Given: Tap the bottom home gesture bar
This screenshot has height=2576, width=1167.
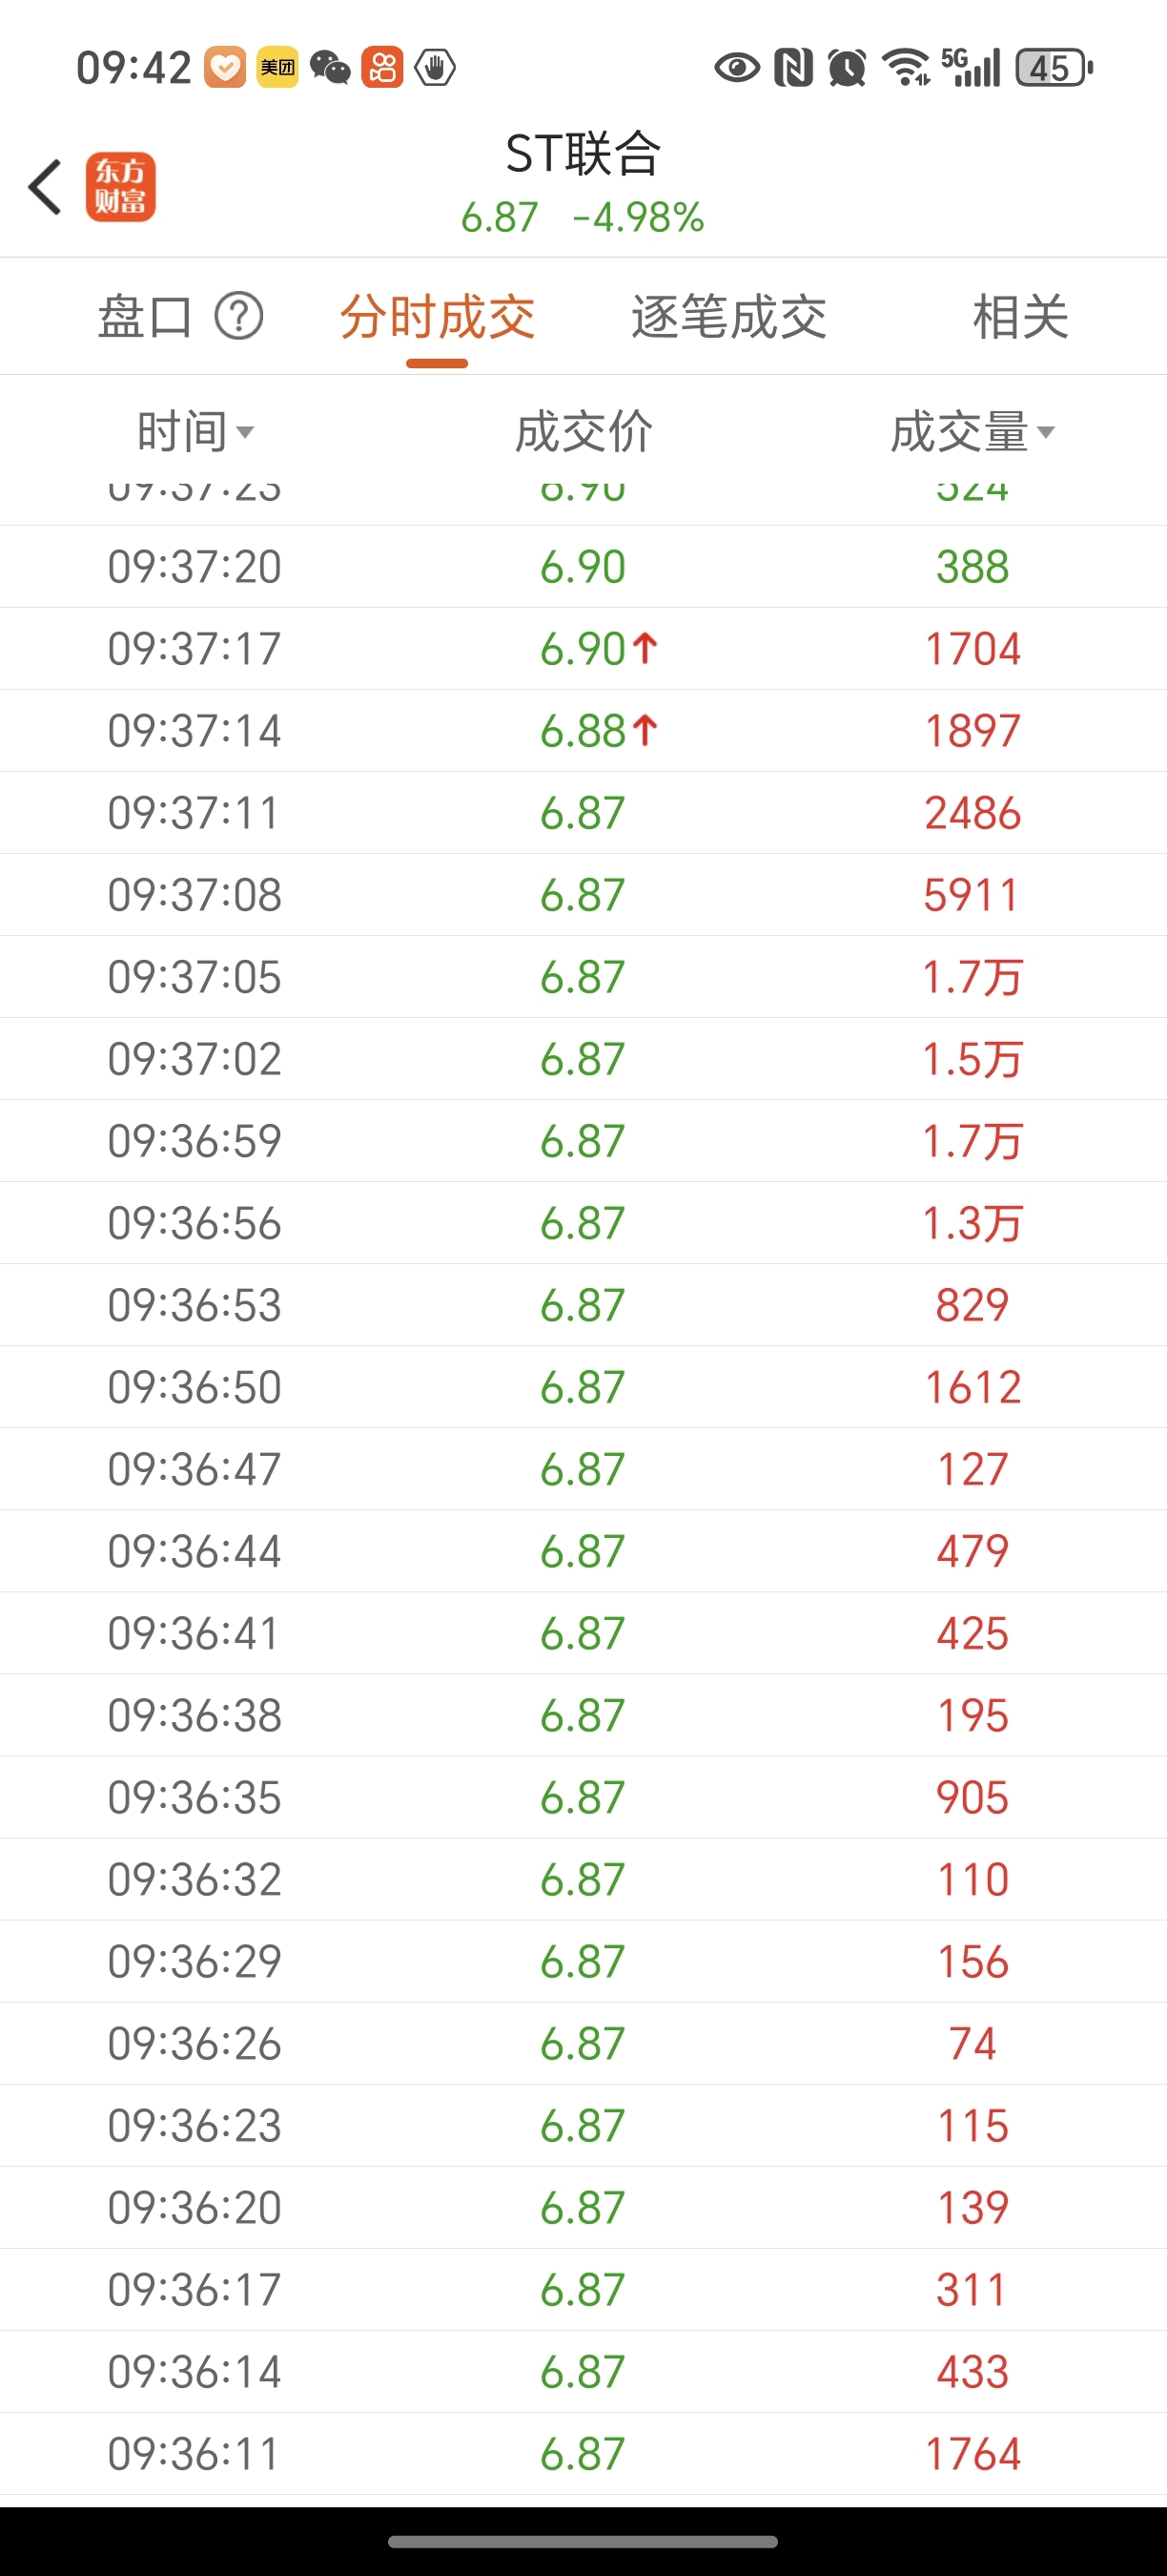Looking at the screenshot, I should tap(583, 2542).
